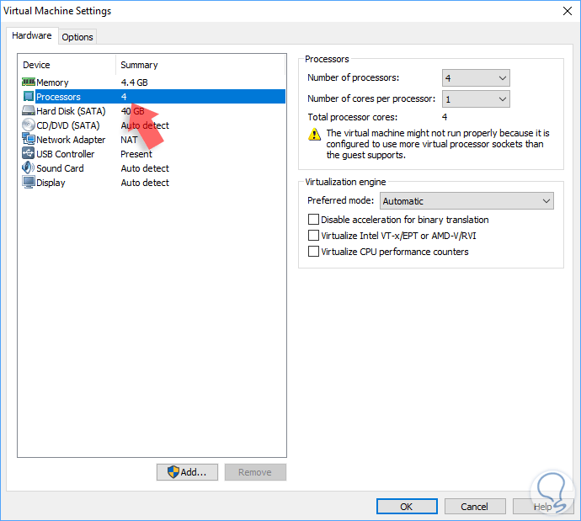The image size is (581, 521).
Task: Click the CD/DVD disc icon
Action: [x=29, y=125]
